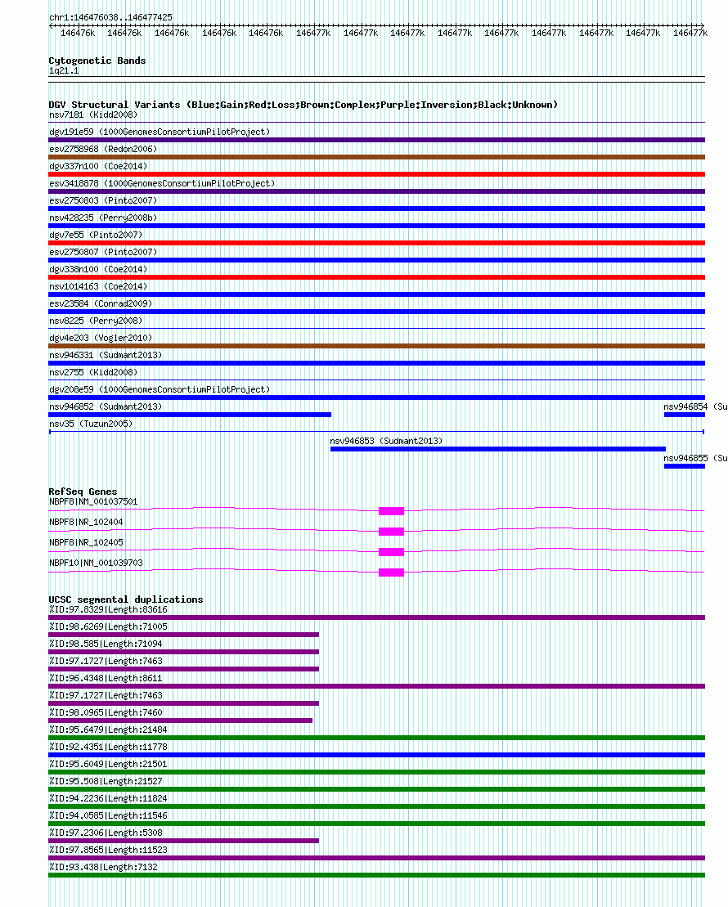This screenshot has height=907, width=728.
Task: Select the UCSC segmental duplications track title
Action: 126,599
